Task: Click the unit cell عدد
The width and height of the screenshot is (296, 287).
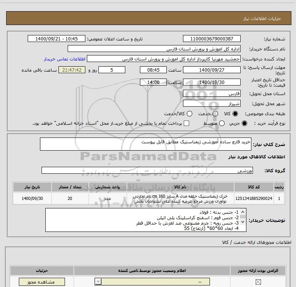Action: click(x=108, y=198)
